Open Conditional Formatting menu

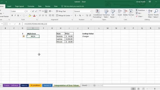click(x=97, y=13)
